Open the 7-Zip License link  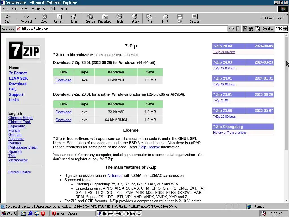coord(149,147)
